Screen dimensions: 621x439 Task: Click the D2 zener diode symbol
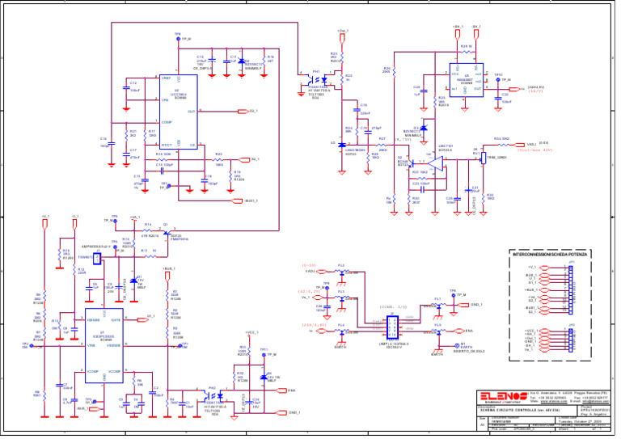[x=242, y=61]
